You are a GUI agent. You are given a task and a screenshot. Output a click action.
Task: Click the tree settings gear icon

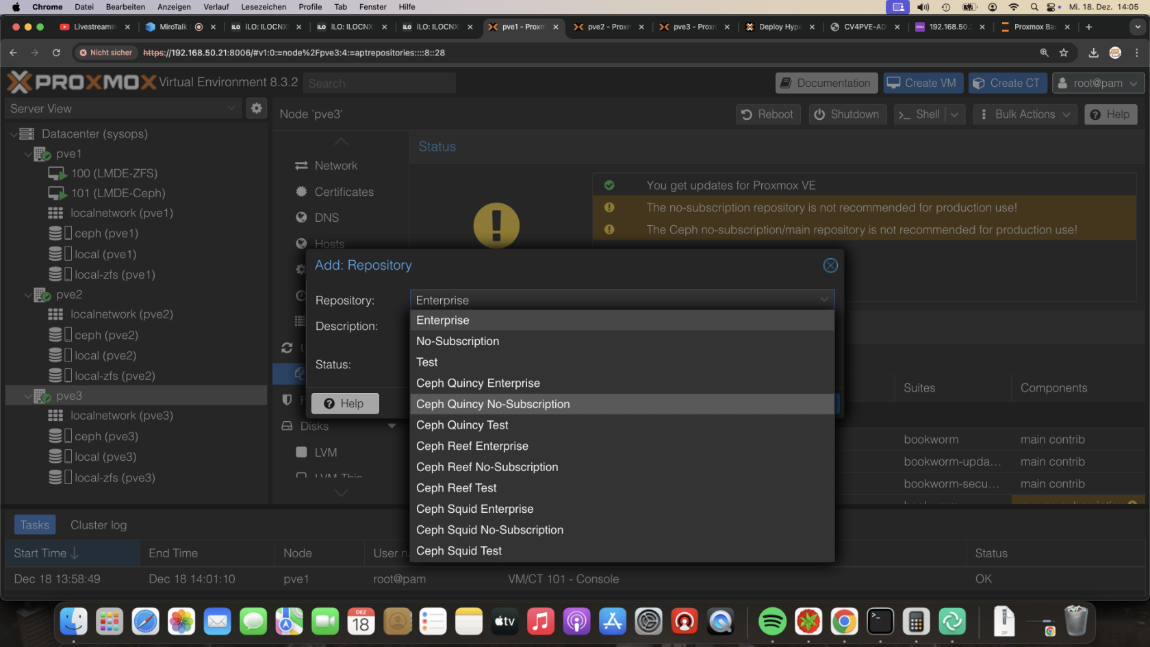[x=257, y=108]
